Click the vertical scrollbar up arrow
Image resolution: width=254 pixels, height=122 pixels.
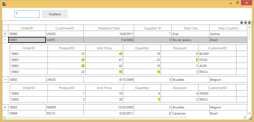249,27
